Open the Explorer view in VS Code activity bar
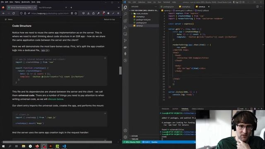 (x=125, y=7)
